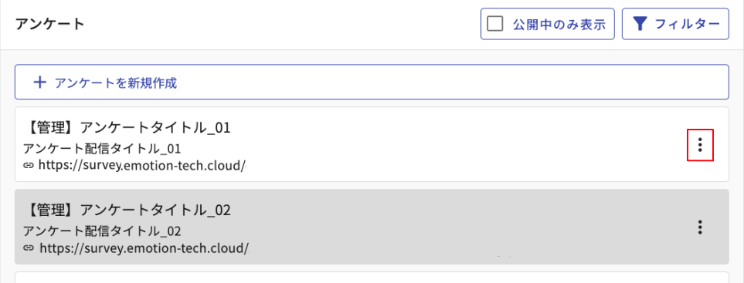Viewport: 744px width, 283px height.
Task: Select 【管理】アンケートタイトル_02 title
Action: pyautogui.click(x=127, y=210)
